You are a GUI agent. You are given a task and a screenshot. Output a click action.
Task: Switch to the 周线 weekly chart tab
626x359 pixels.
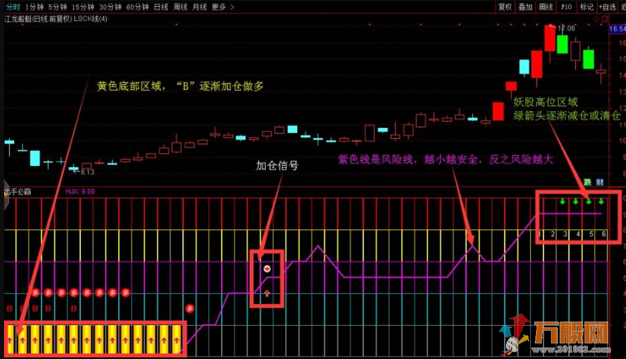pyautogui.click(x=181, y=7)
